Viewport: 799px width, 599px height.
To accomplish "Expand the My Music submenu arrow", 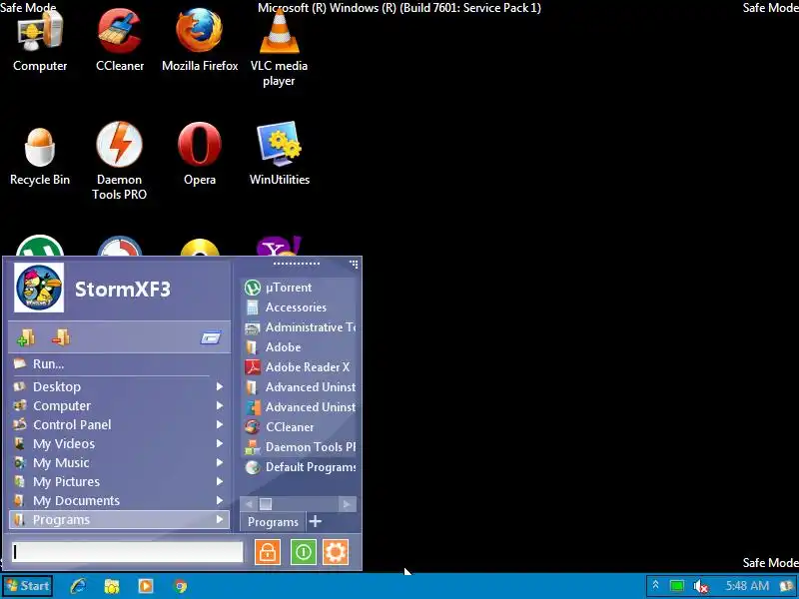I will 219,462.
